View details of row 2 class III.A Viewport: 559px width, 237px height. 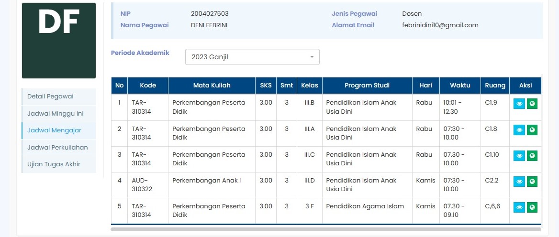(519, 129)
